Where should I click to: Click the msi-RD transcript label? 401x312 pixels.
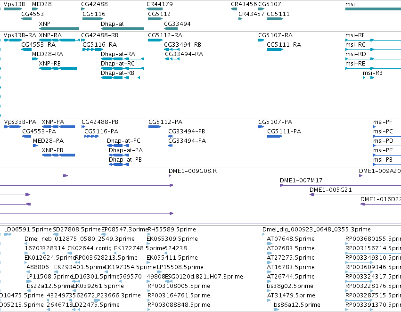(x=355, y=54)
